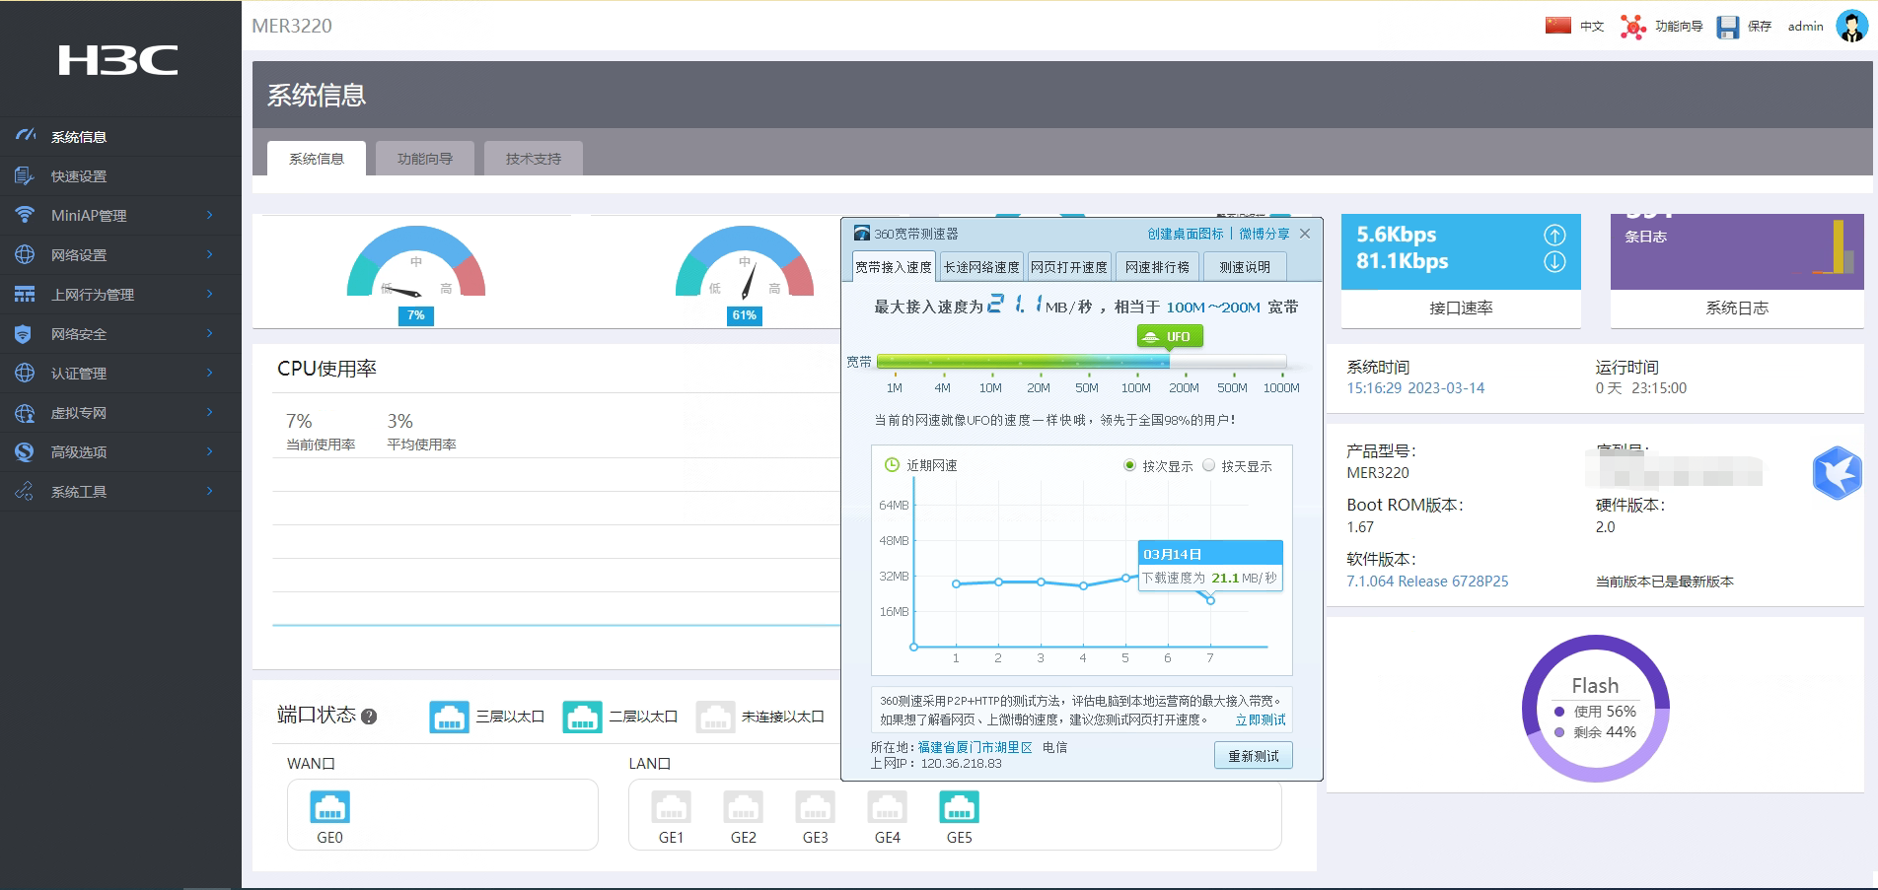Open the 网页打开速度 tab
Image resolution: width=1878 pixels, height=890 pixels.
1069,267
